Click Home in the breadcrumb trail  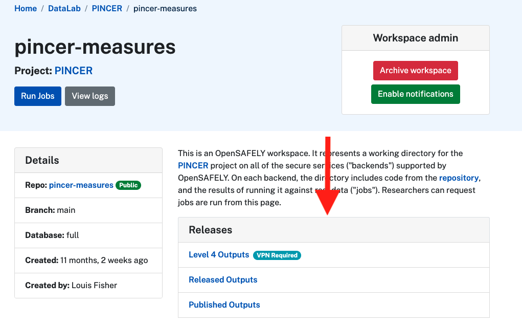pyautogui.click(x=26, y=8)
